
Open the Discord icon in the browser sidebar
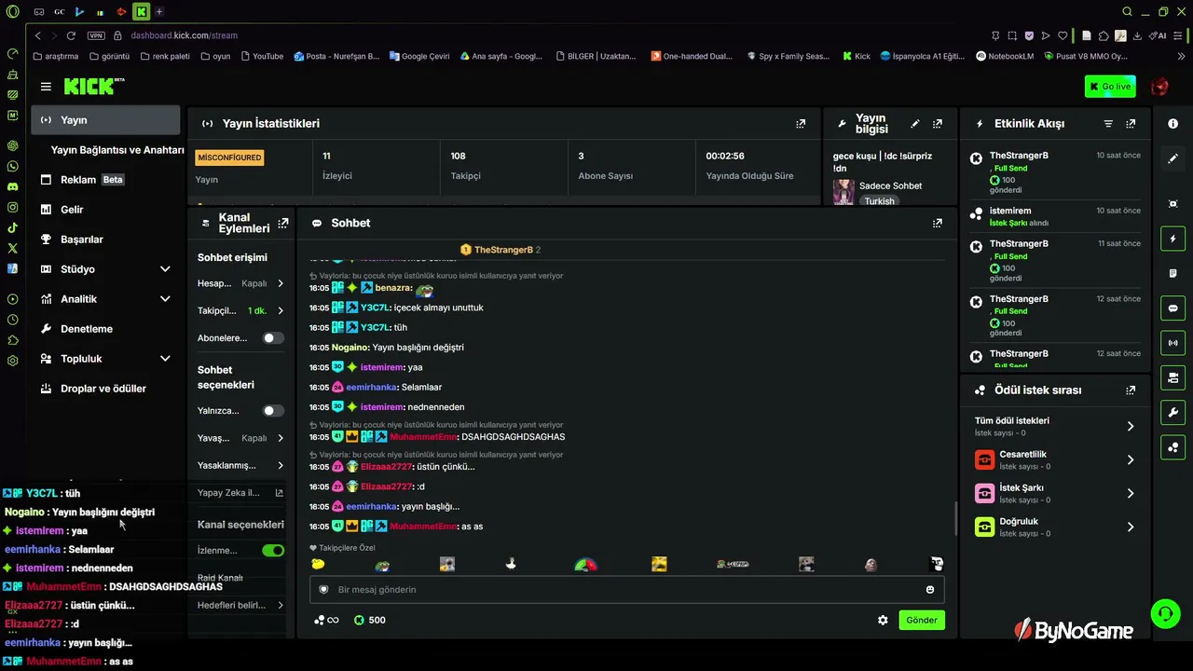coord(12,186)
